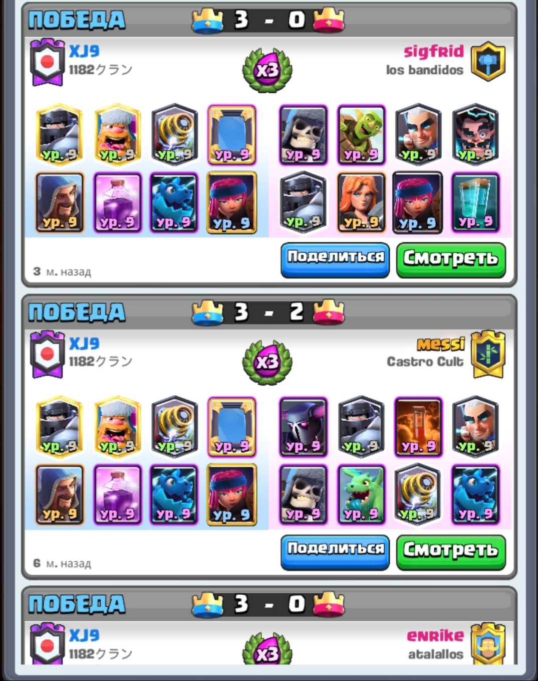
Task: Tap the Смотреть button in the first battle
Action: (451, 260)
